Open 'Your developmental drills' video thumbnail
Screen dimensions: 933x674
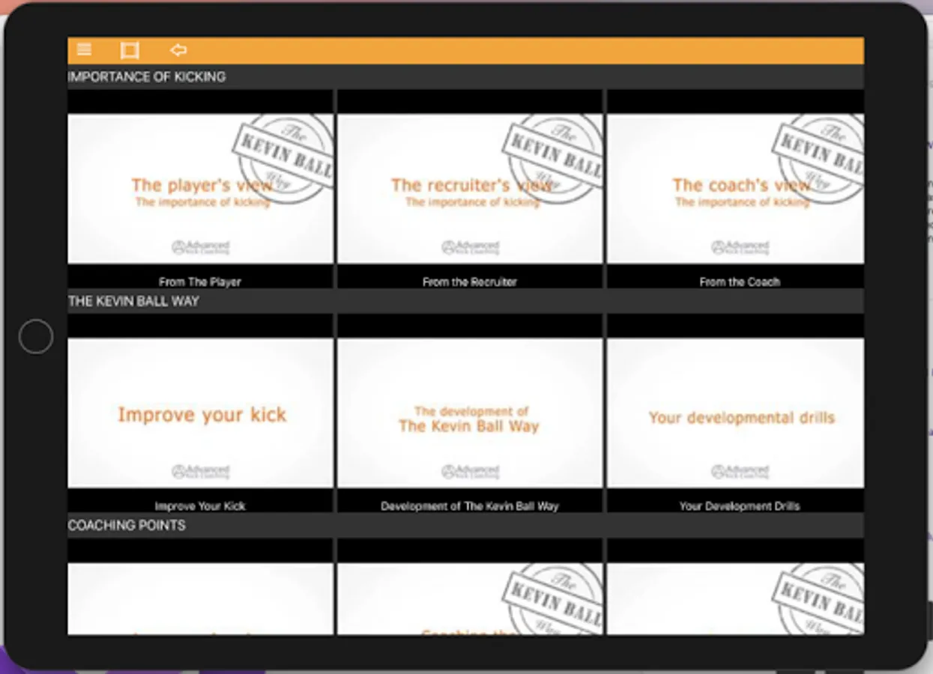click(735, 413)
